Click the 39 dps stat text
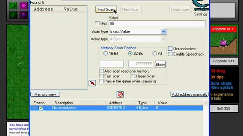 point(217,77)
